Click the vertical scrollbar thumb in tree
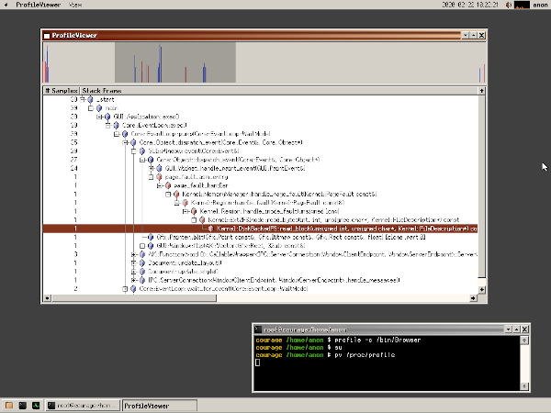This screenshot has width=551, height=413. click(x=482, y=186)
